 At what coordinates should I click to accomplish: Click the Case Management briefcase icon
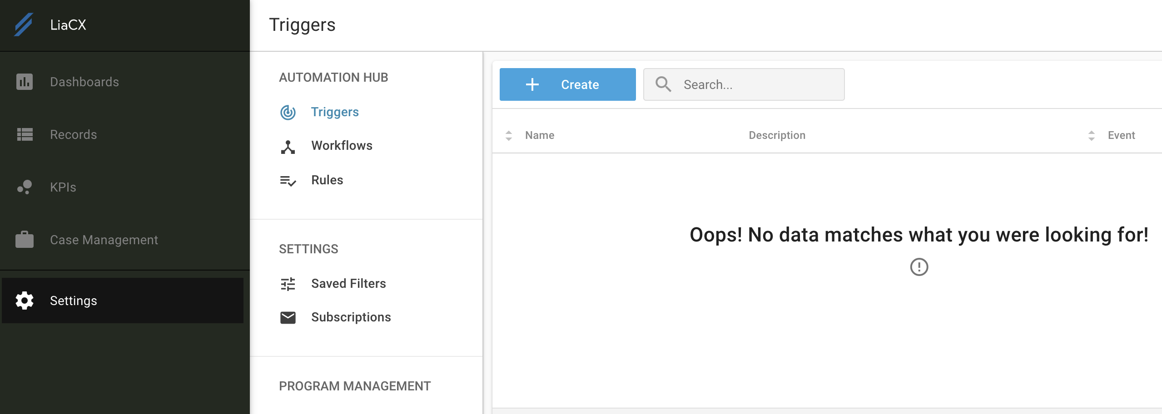25,239
